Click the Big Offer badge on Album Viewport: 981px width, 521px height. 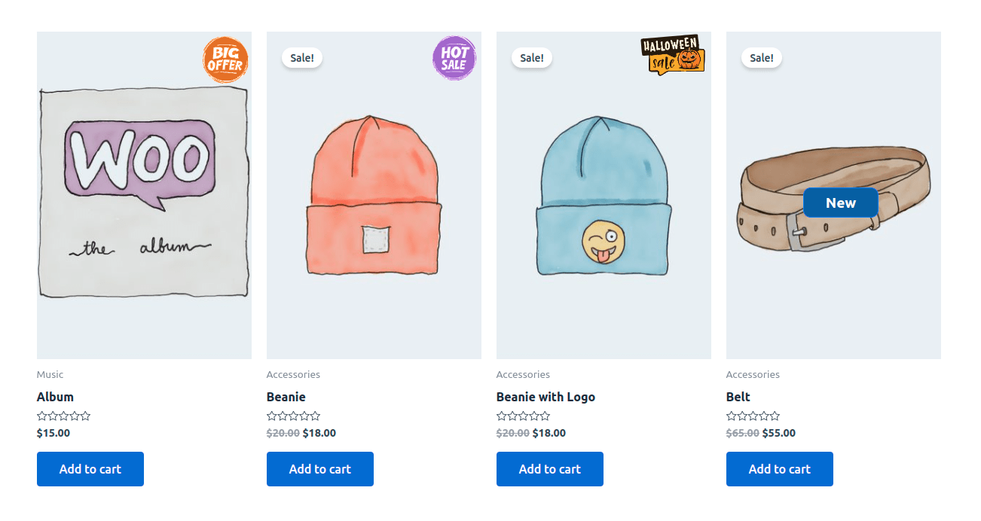[225, 59]
